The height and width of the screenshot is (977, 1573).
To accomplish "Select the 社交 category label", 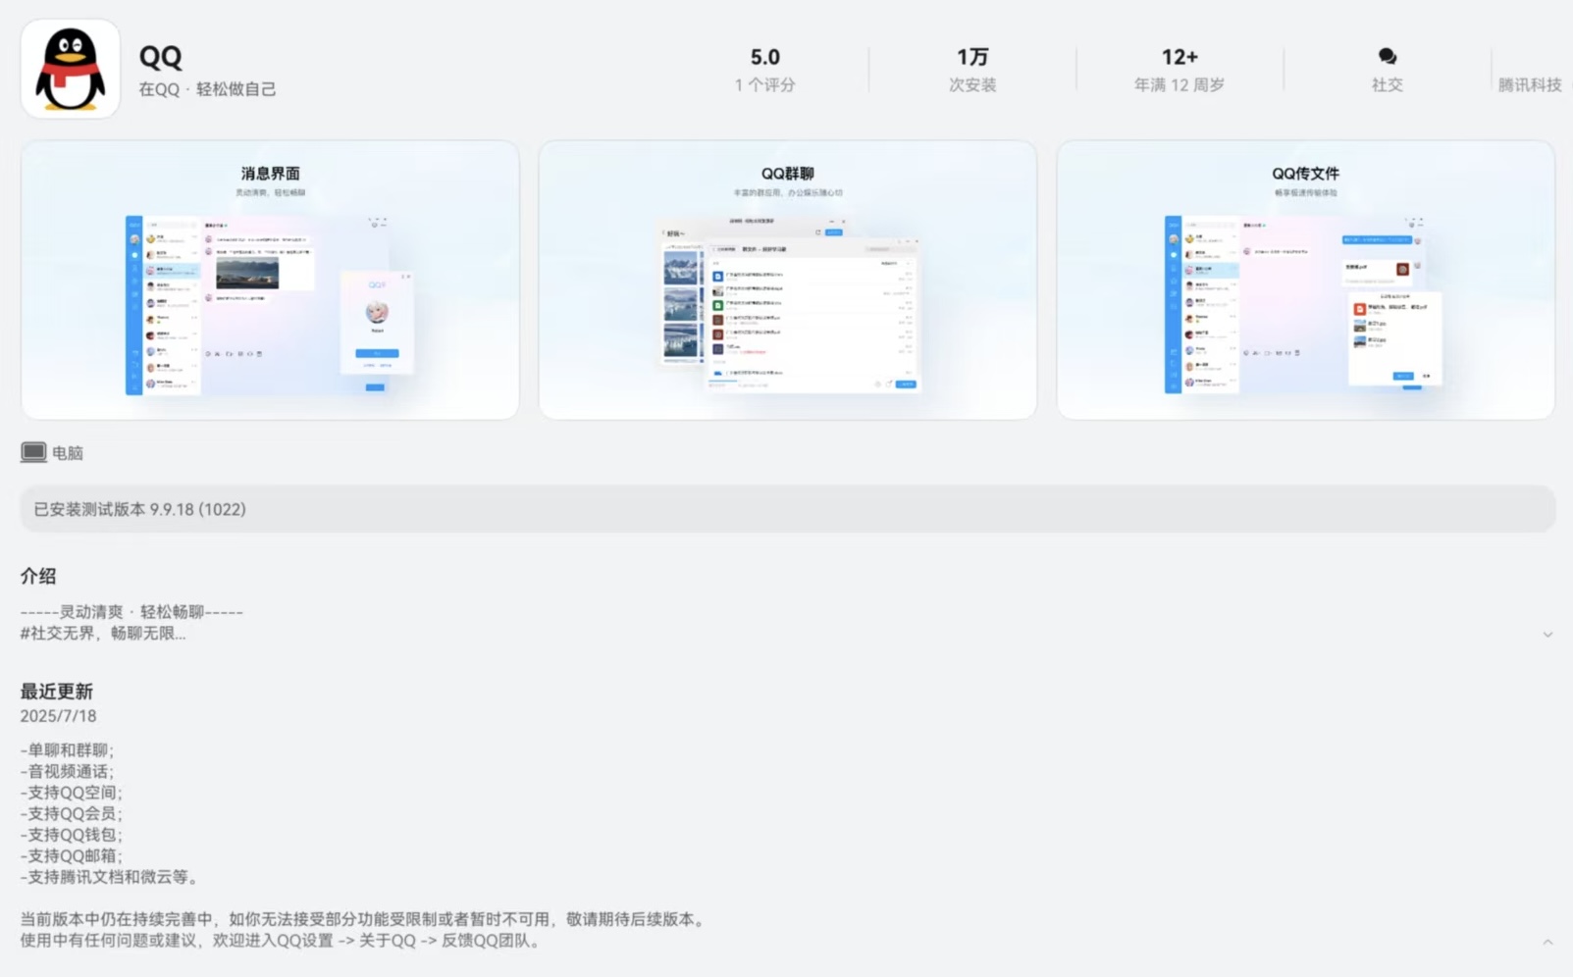I will point(1387,85).
